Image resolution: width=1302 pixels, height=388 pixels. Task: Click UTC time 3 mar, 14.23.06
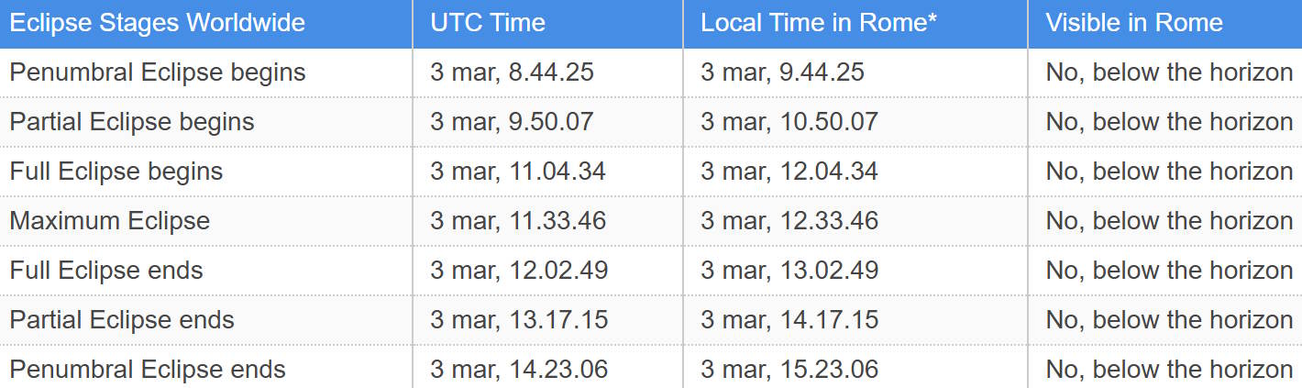click(518, 370)
